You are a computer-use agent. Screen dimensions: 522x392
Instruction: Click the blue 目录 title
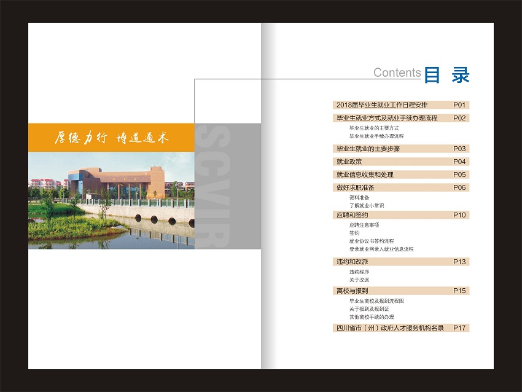pyautogui.click(x=447, y=75)
